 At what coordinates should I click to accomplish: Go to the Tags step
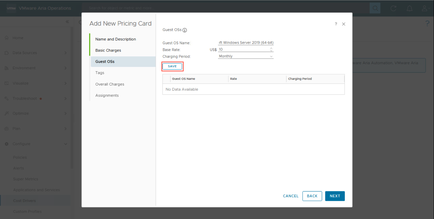[100, 73]
